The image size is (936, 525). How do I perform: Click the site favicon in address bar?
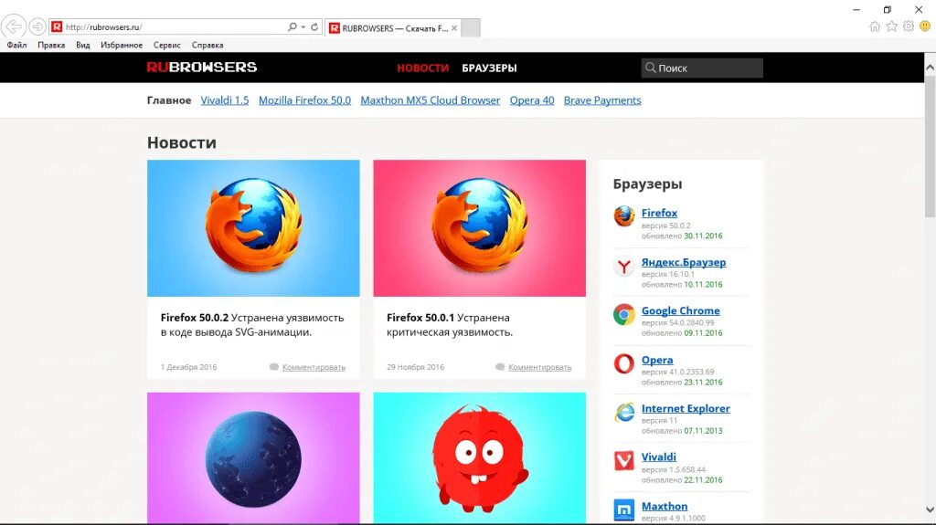click(57, 26)
